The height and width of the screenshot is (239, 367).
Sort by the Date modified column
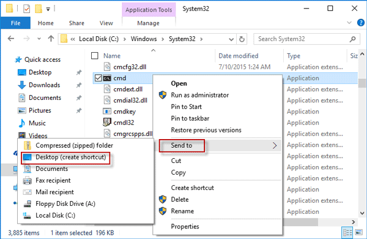239,56
